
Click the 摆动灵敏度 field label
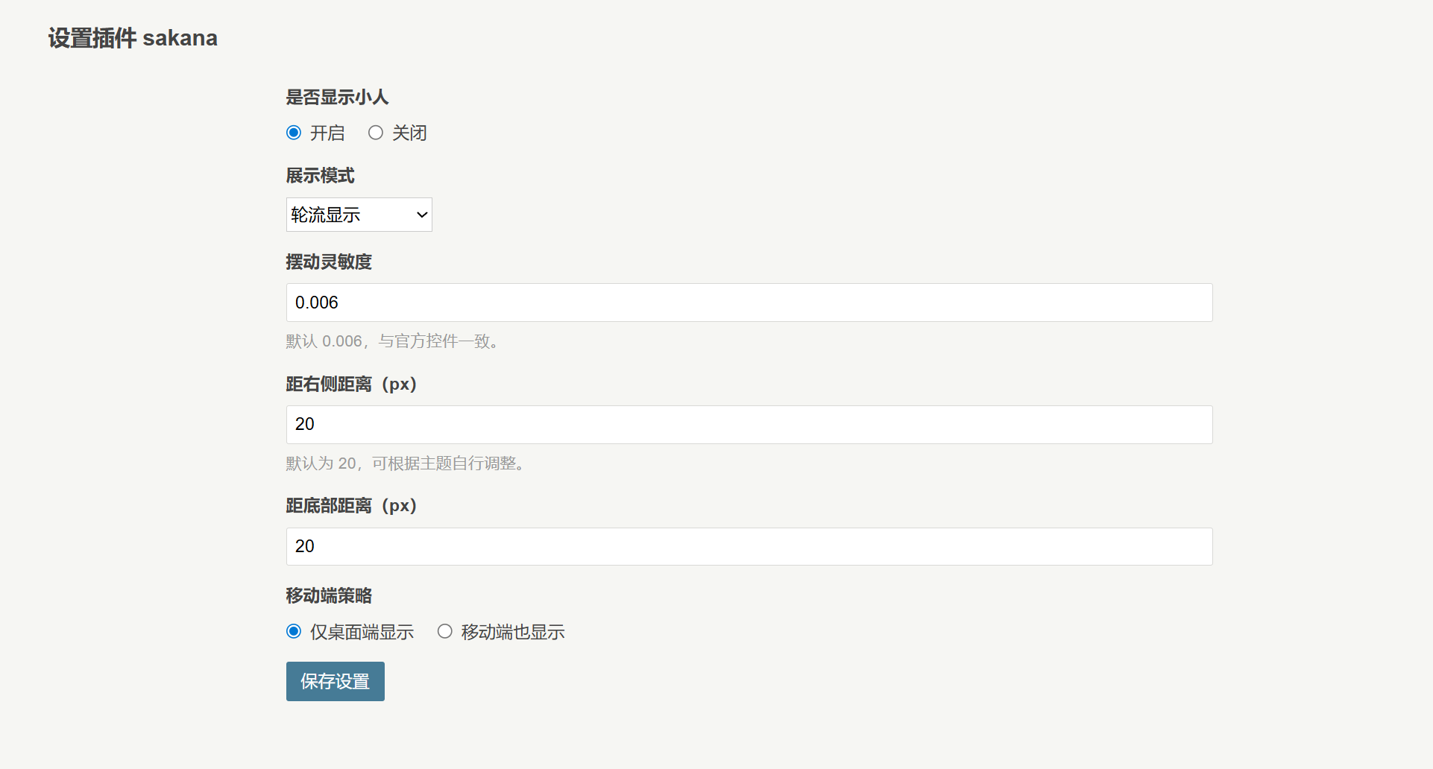(329, 262)
